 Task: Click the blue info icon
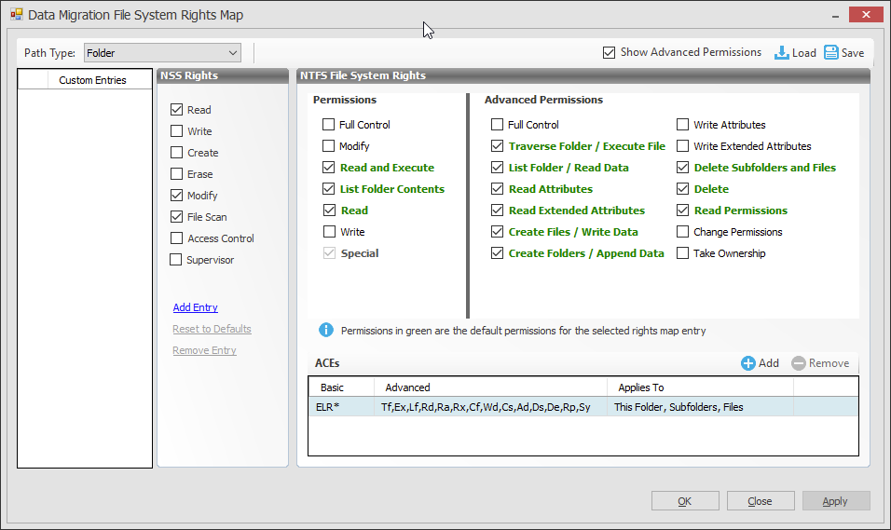click(x=325, y=330)
